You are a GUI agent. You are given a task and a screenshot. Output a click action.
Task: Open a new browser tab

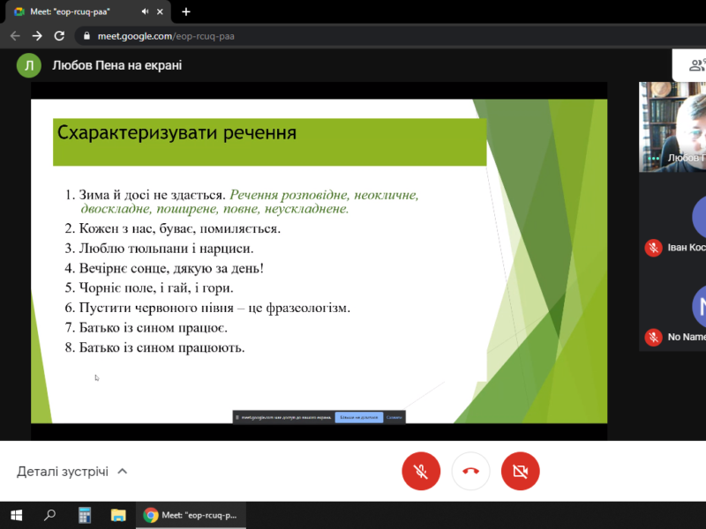click(186, 11)
